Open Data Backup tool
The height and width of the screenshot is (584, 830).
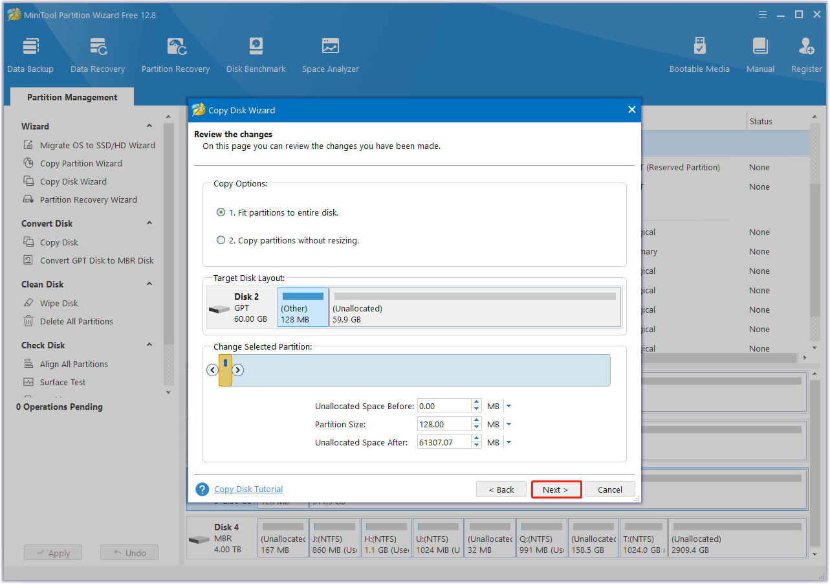click(30, 55)
